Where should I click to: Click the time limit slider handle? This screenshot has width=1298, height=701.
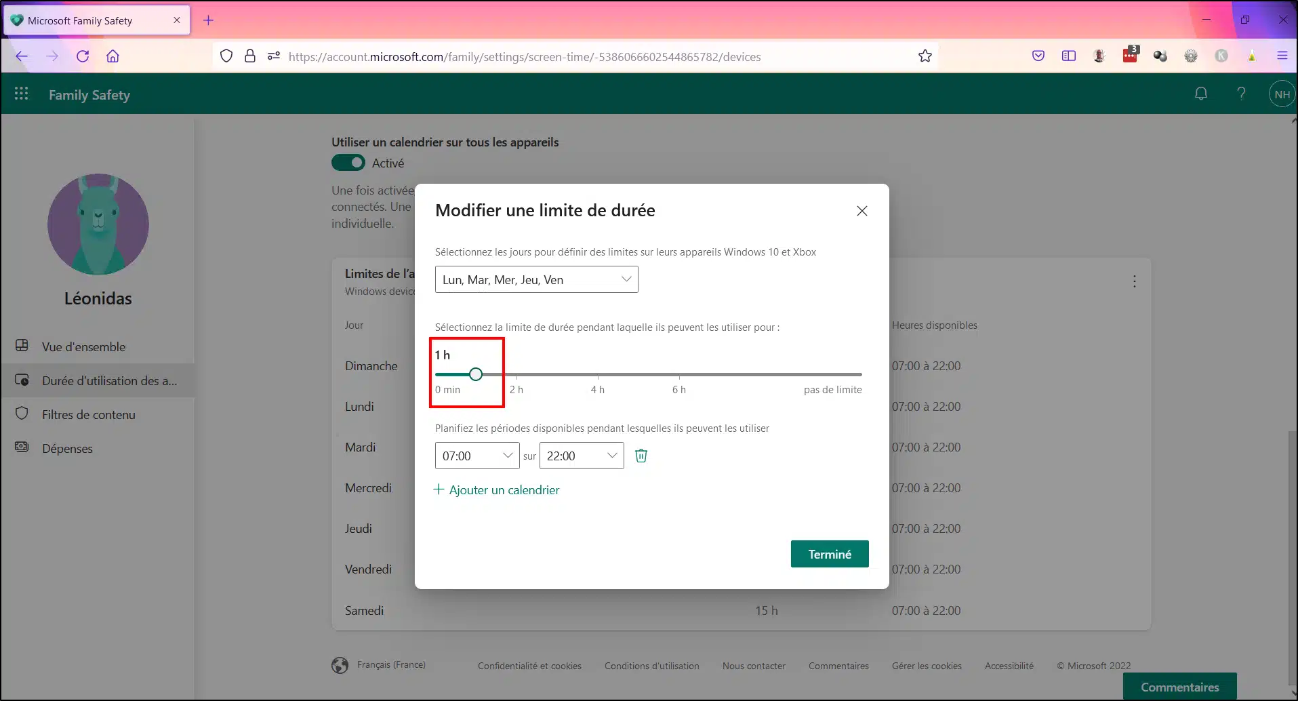click(476, 374)
